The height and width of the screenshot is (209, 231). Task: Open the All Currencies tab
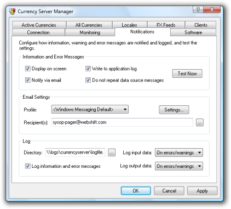89,25
